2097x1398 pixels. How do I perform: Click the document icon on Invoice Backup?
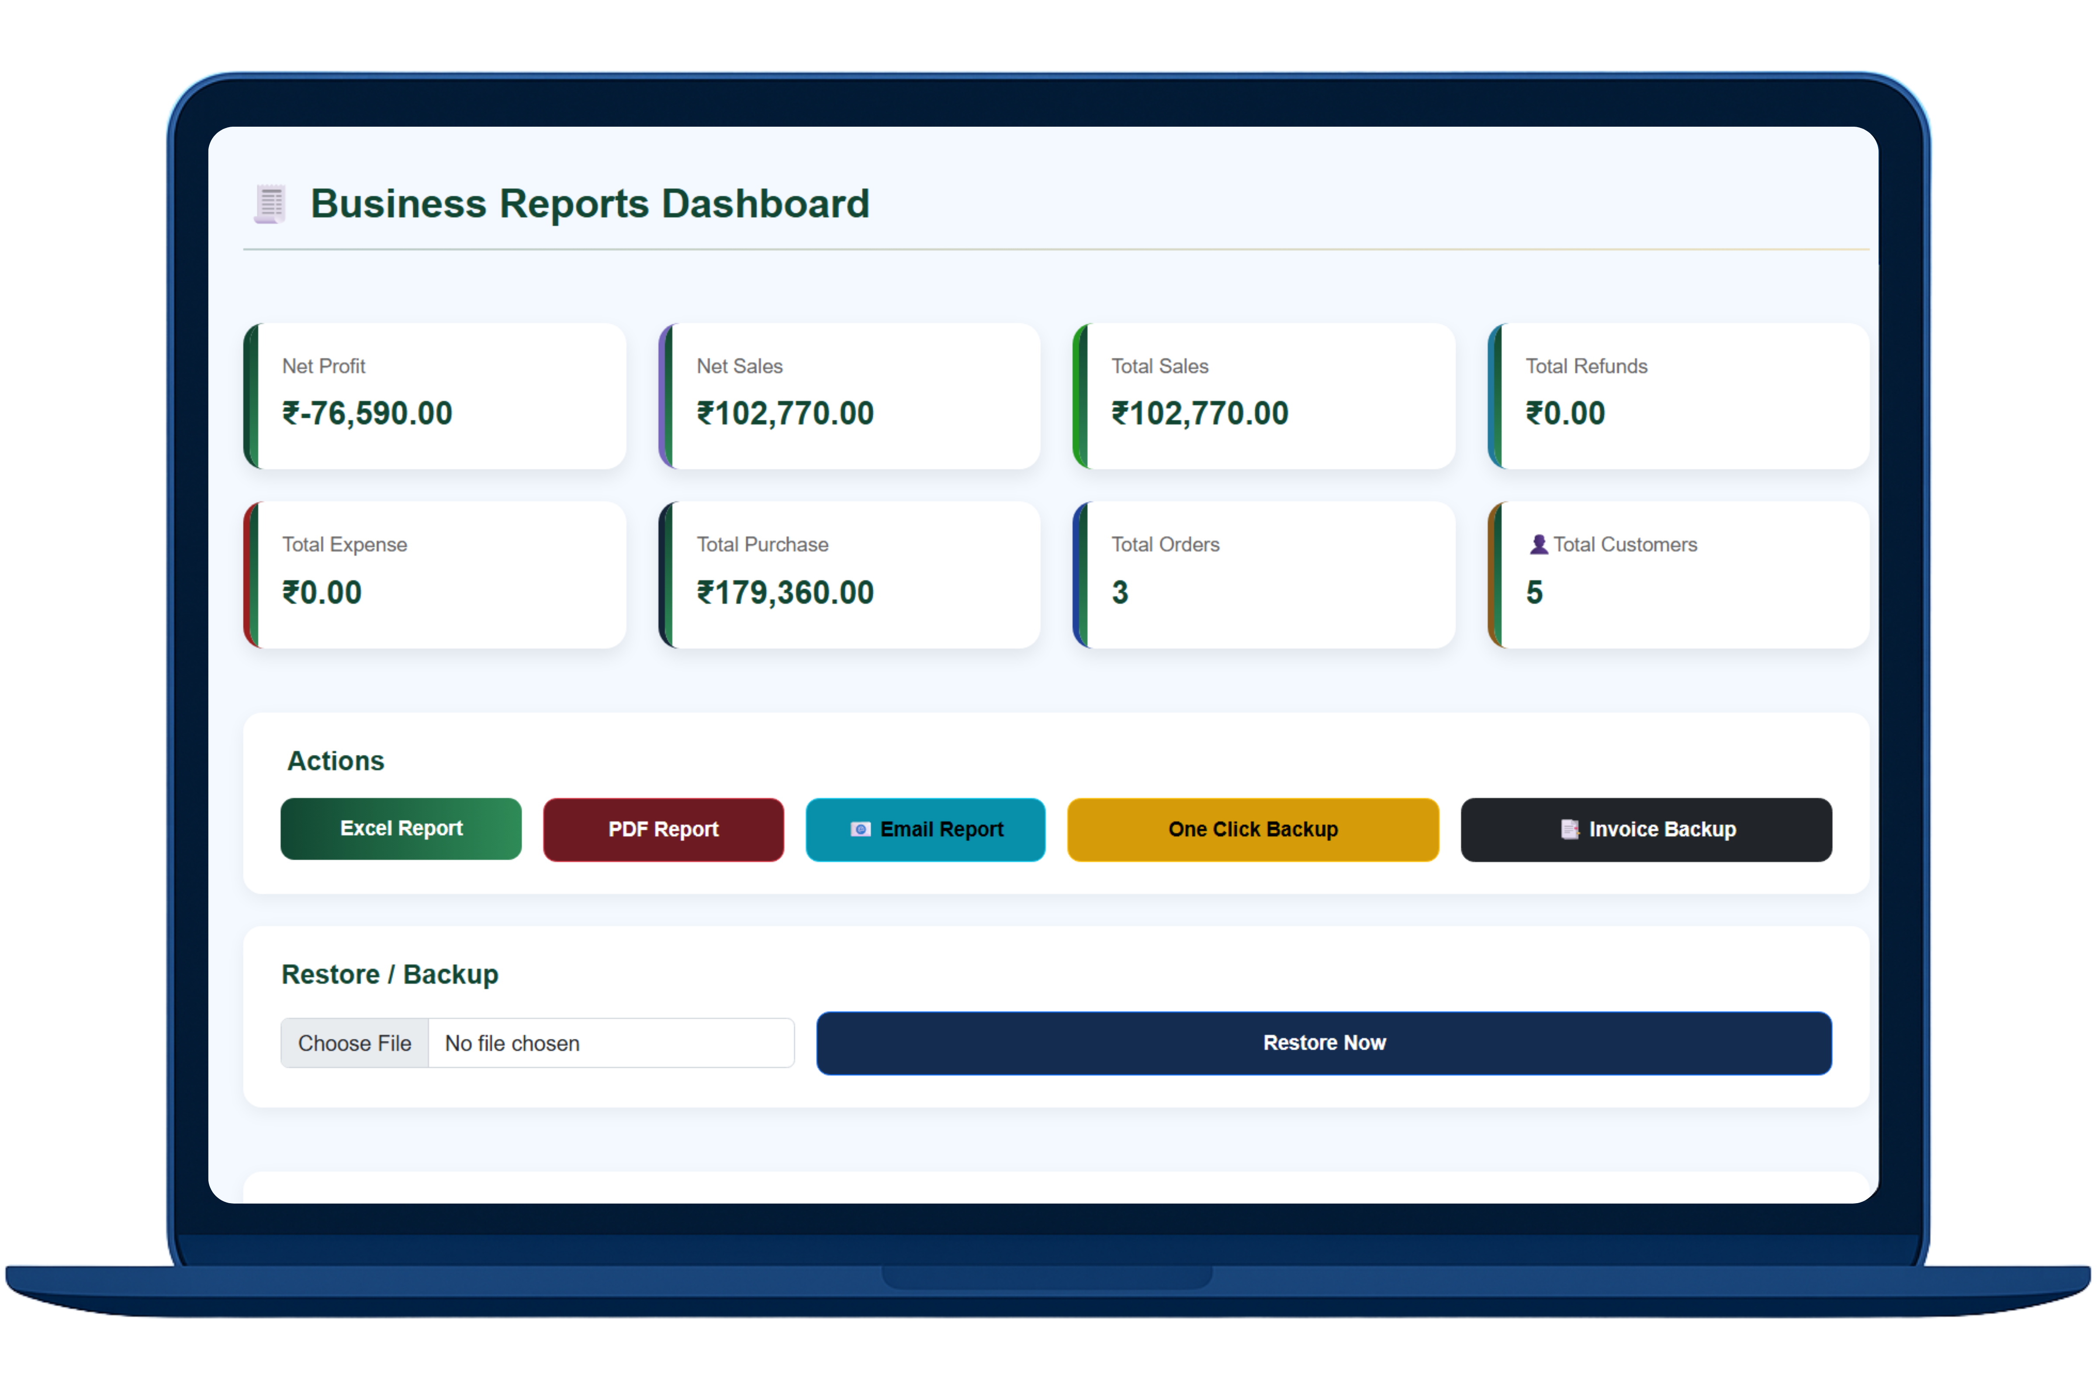point(1569,829)
